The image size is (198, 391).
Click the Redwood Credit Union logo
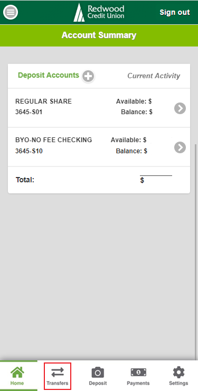(x=99, y=12)
